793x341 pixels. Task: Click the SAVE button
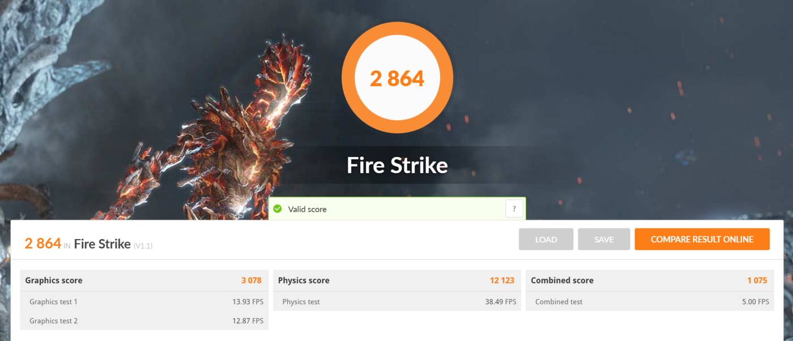604,239
